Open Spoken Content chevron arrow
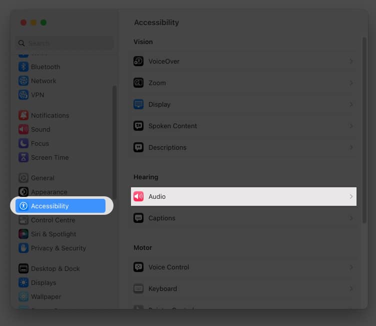Image resolution: width=376 pixels, height=326 pixels. (351, 126)
